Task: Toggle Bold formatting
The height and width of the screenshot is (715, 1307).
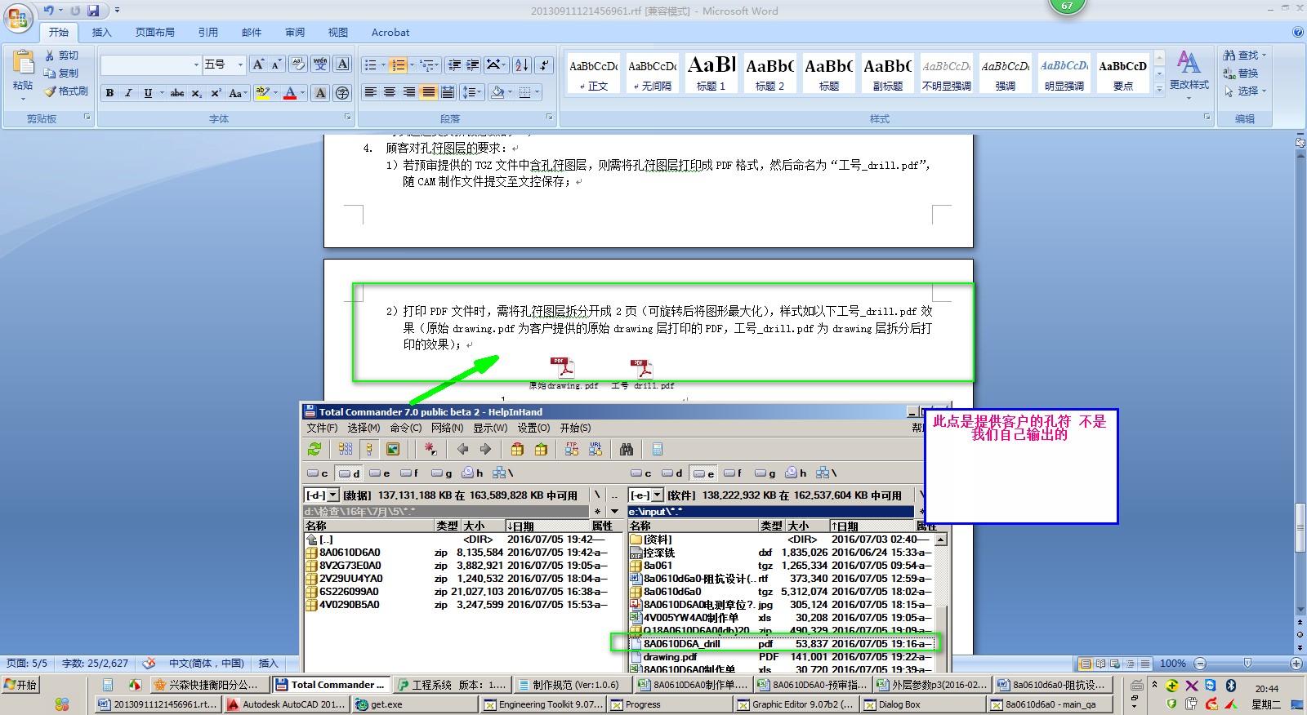Action: [109, 93]
